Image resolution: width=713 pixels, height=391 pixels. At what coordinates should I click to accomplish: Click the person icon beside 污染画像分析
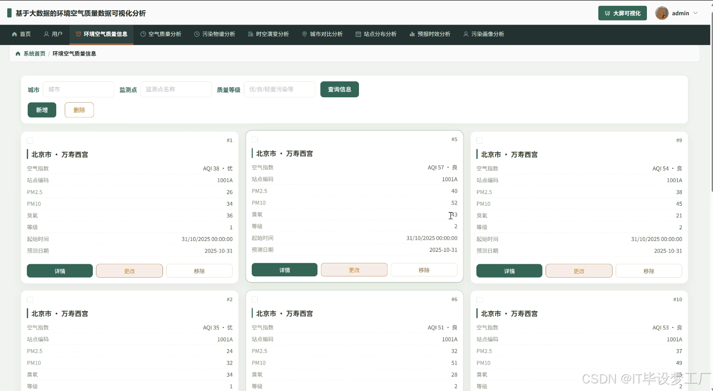(466, 34)
